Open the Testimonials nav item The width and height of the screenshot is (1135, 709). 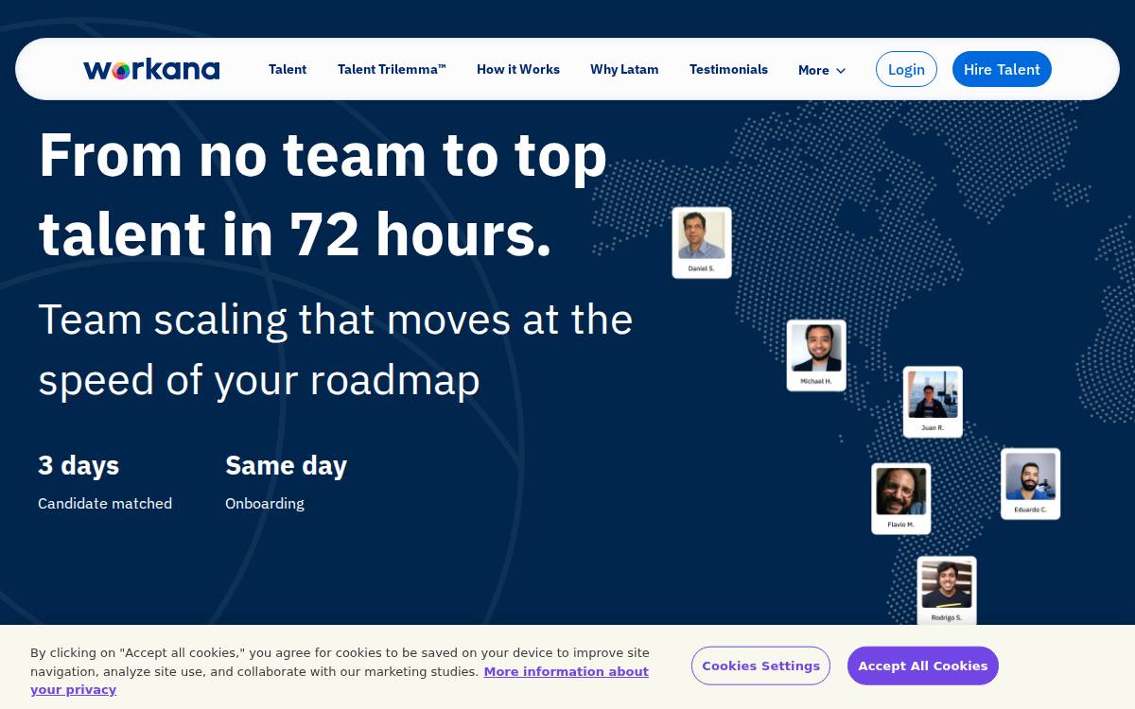[x=728, y=69]
